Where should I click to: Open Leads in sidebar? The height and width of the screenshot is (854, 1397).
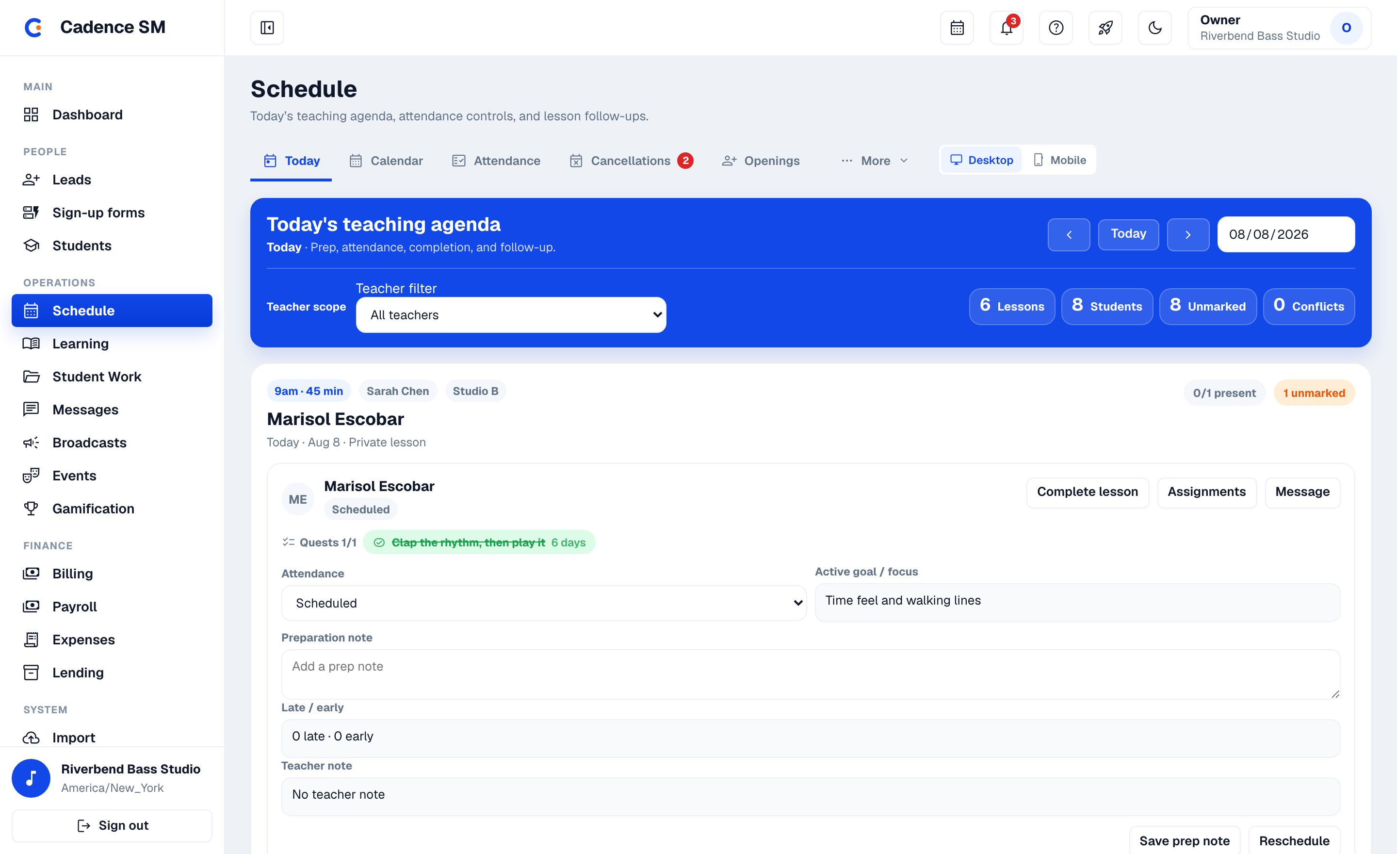coord(112,180)
